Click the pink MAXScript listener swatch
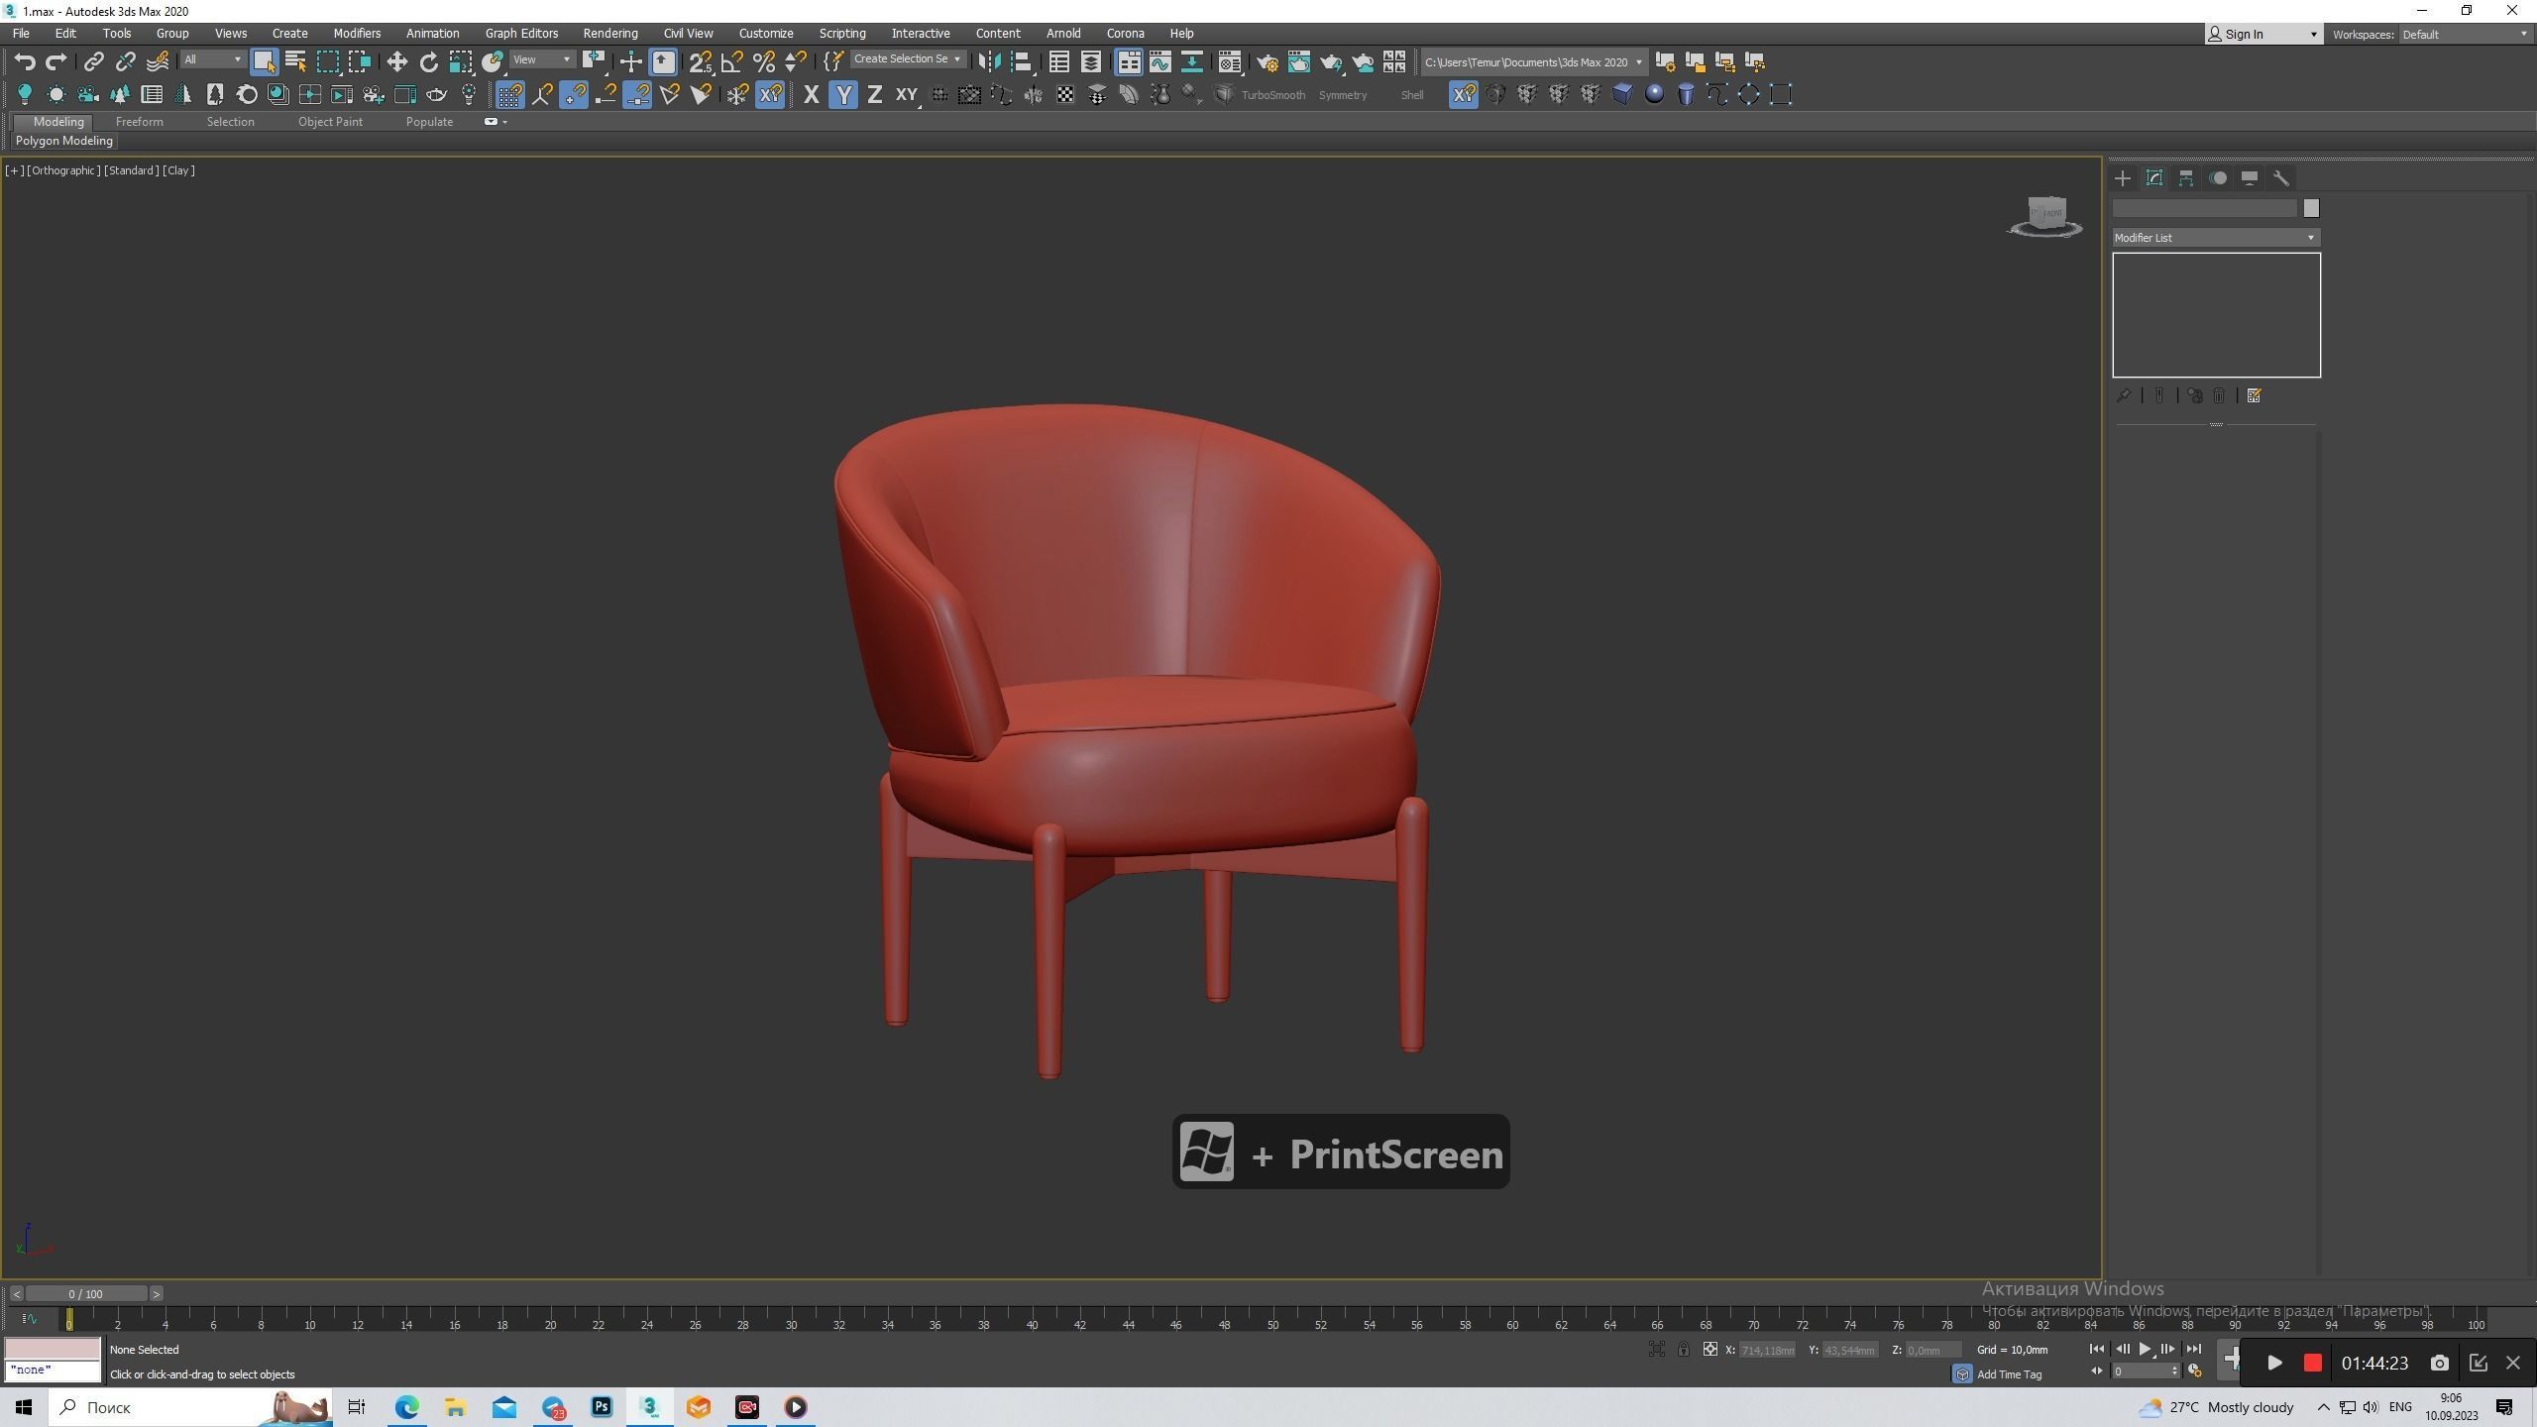This screenshot has height=1427, width=2537. tap(53, 1349)
